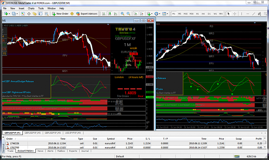Select the arrow cursor tool
The width and height of the screenshot is (269, 160).
point(229,14)
